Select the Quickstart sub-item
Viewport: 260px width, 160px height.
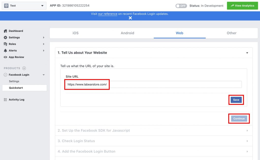pyautogui.click(x=25, y=88)
